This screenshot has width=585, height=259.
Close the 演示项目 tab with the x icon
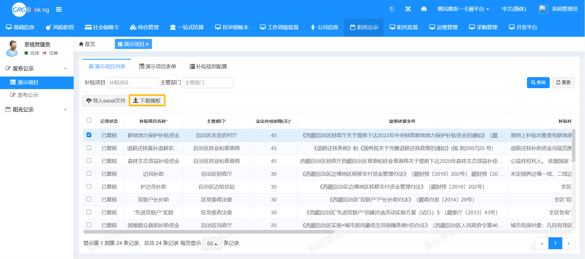(x=147, y=44)
